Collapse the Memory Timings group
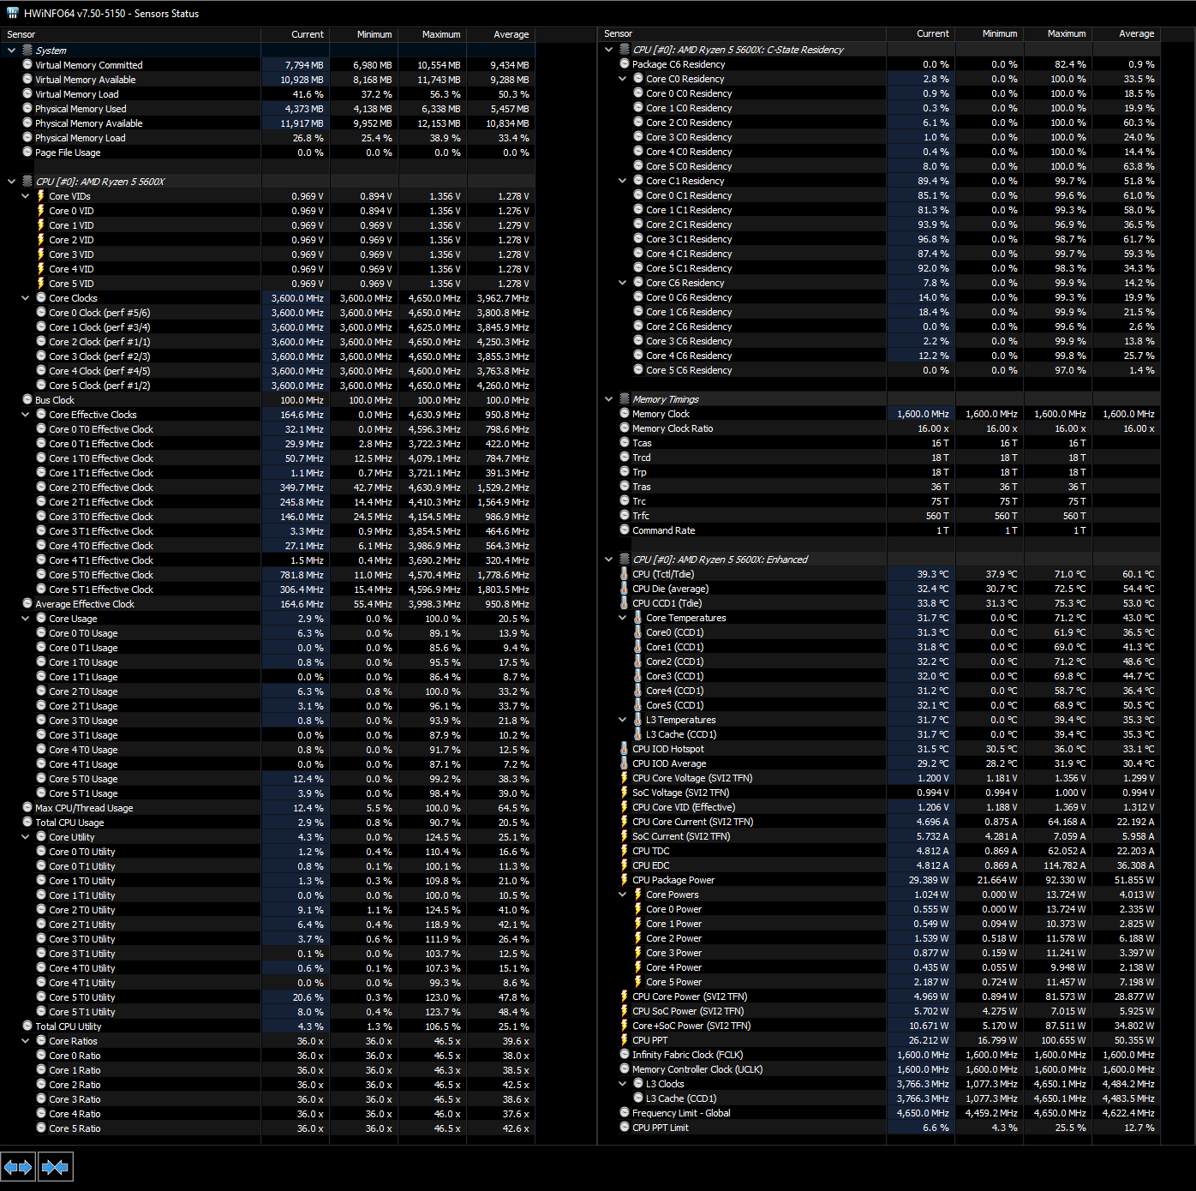Viewport: 1196px width, 1191px height. click(608, 399)
